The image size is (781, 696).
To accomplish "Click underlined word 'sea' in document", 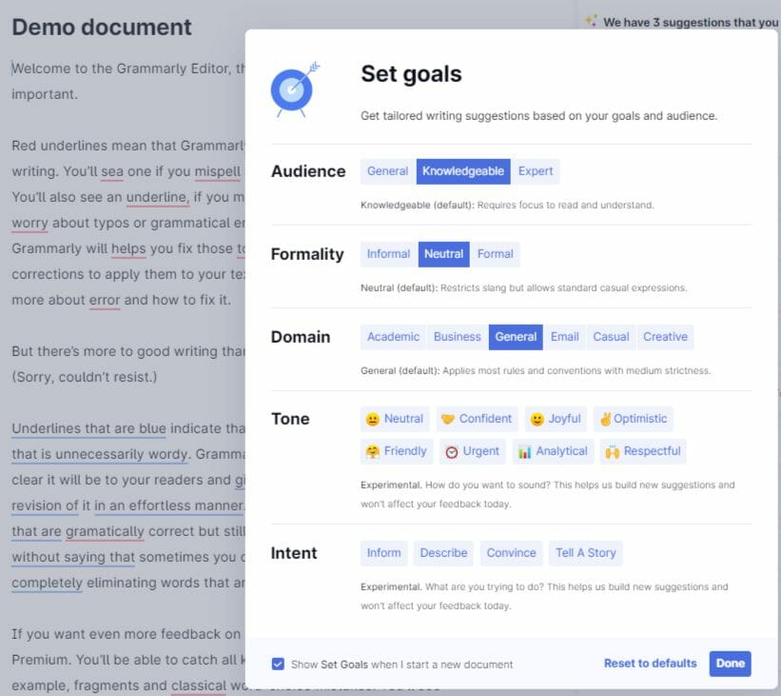I will tap(112, 171).
